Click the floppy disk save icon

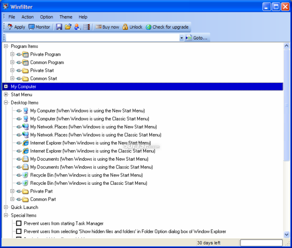point(59,27)
